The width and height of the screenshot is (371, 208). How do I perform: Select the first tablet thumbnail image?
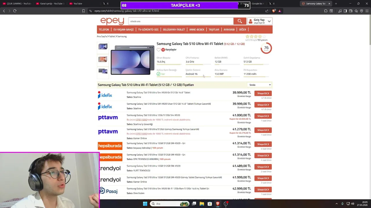[x=103, y=47]
